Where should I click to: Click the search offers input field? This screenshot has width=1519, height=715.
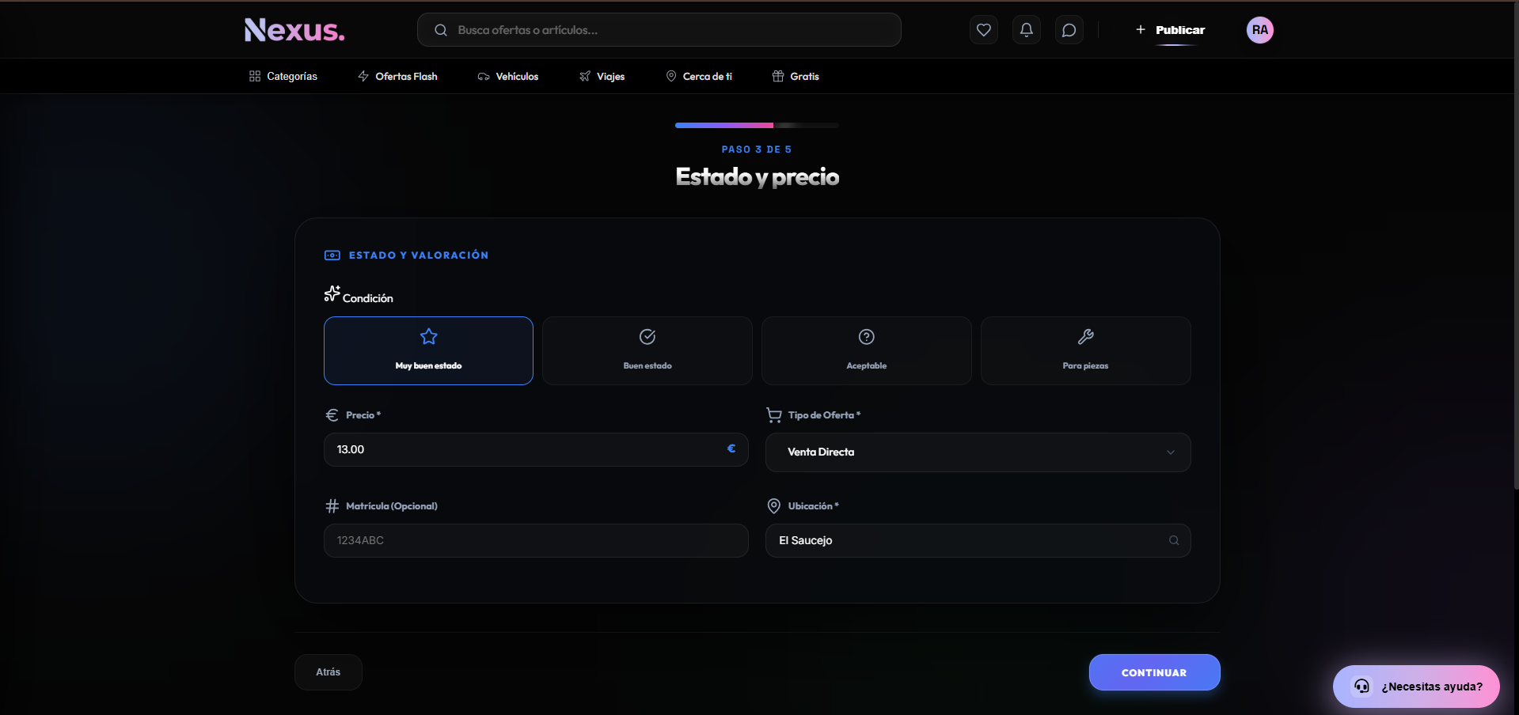coord(659,30)
